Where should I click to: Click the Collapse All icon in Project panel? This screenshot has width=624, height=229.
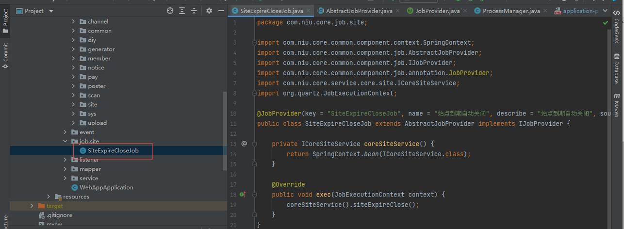click(194, 11)
